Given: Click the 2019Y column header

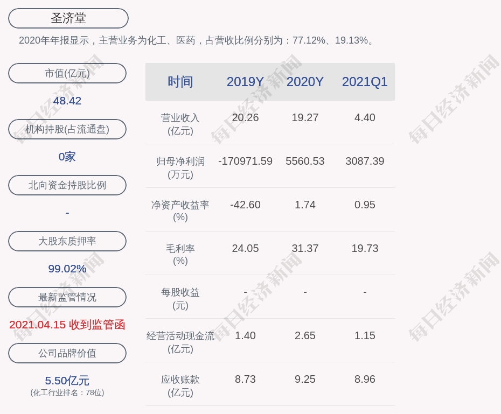Looking at the screenshot, I should [x=246, y=82].
